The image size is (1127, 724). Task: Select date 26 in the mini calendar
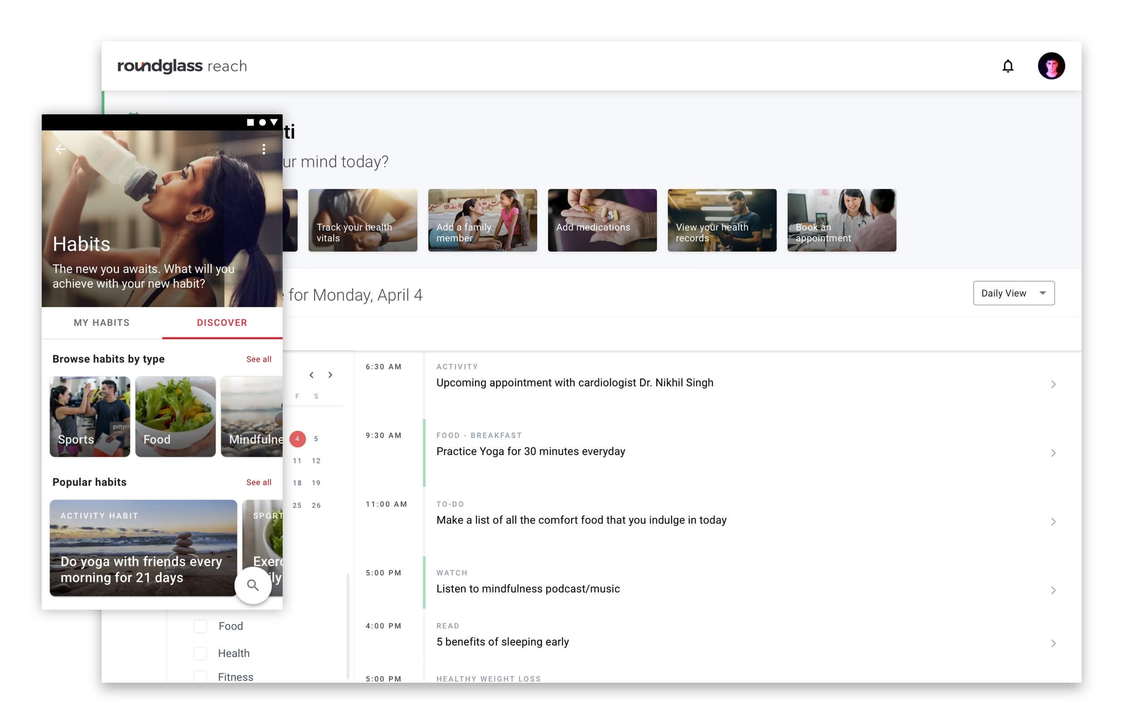tap(316, 505)
